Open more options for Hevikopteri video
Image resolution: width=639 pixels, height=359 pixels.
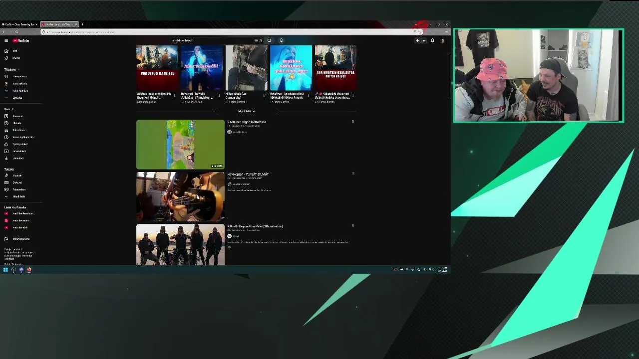pos(353,174)
